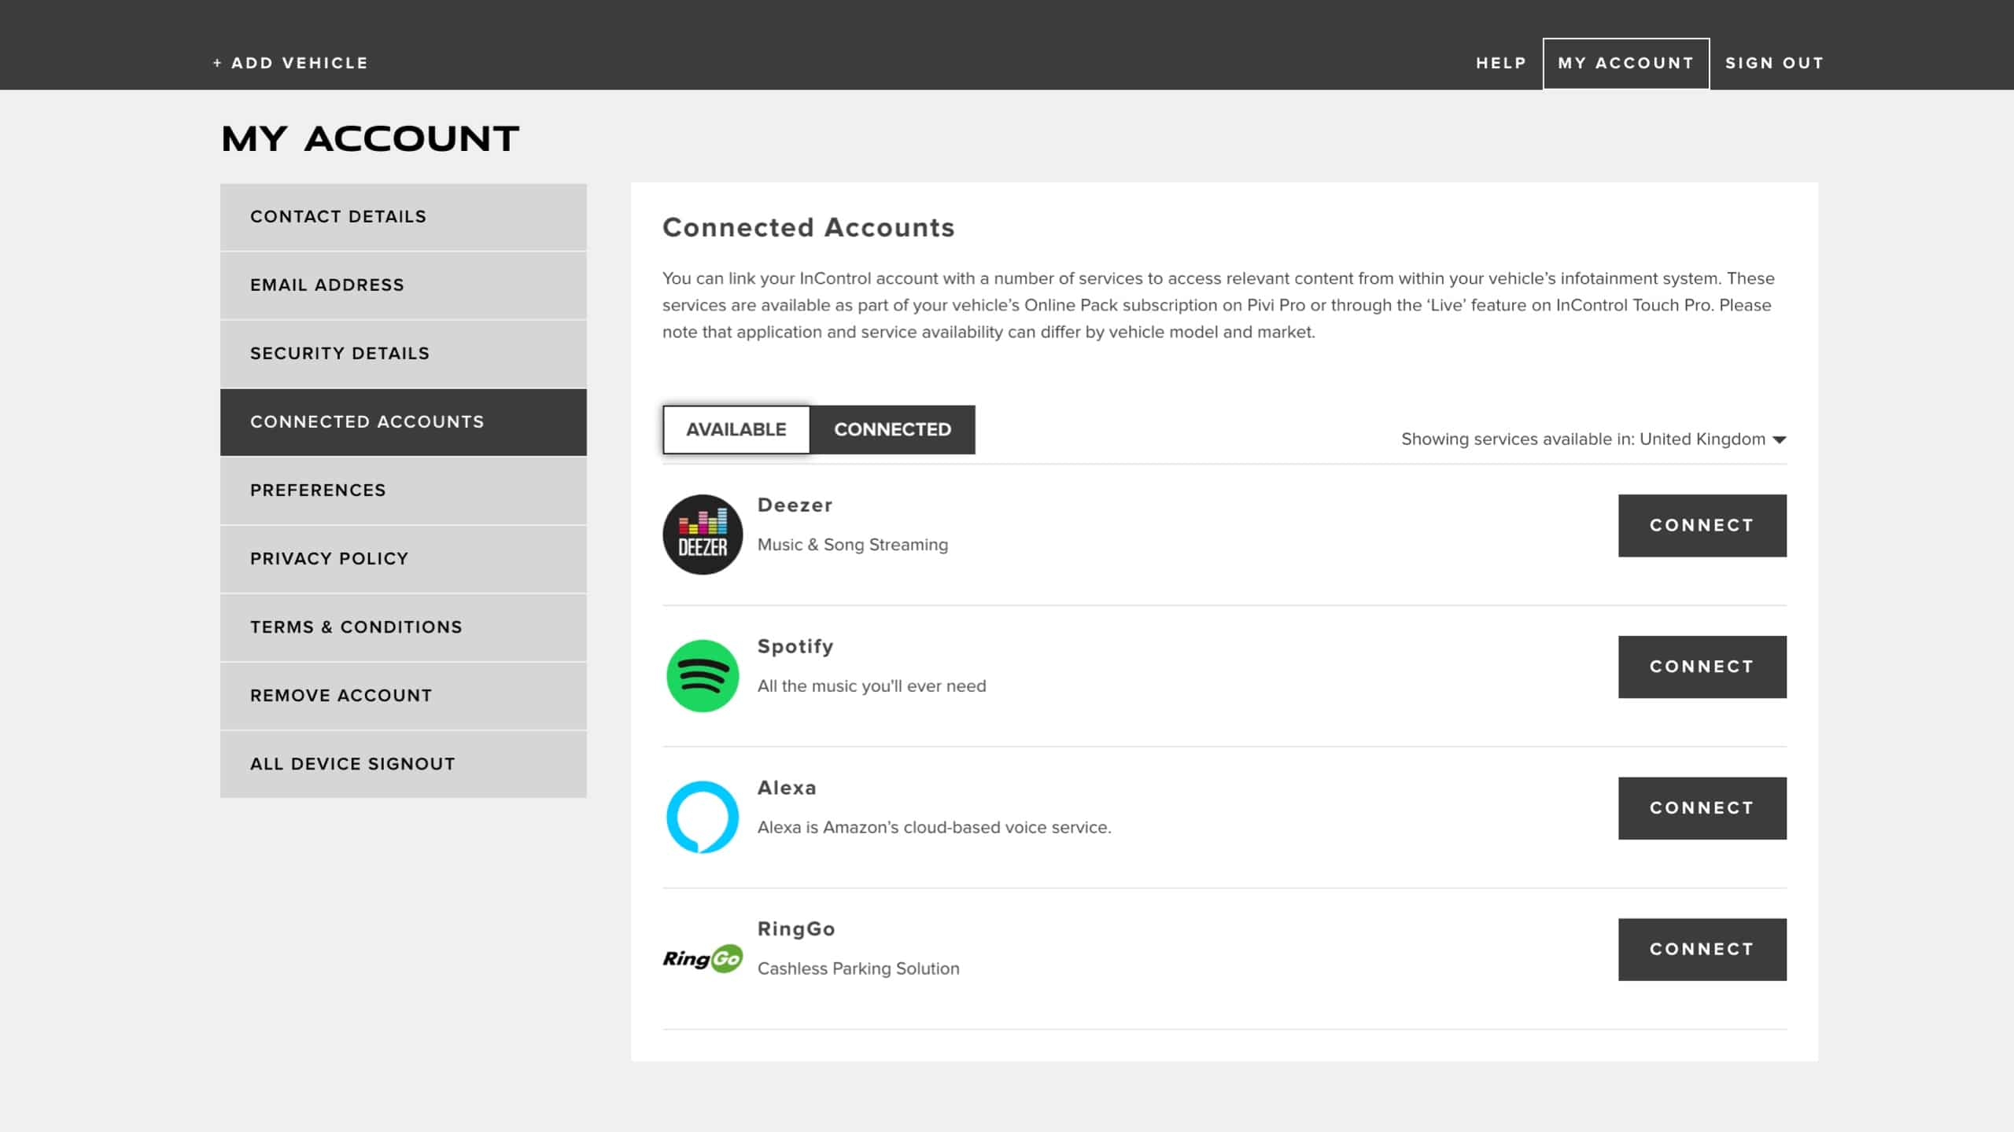2014x1132 pixels.
Task: Open the Help section
Action: (1499, 62)
